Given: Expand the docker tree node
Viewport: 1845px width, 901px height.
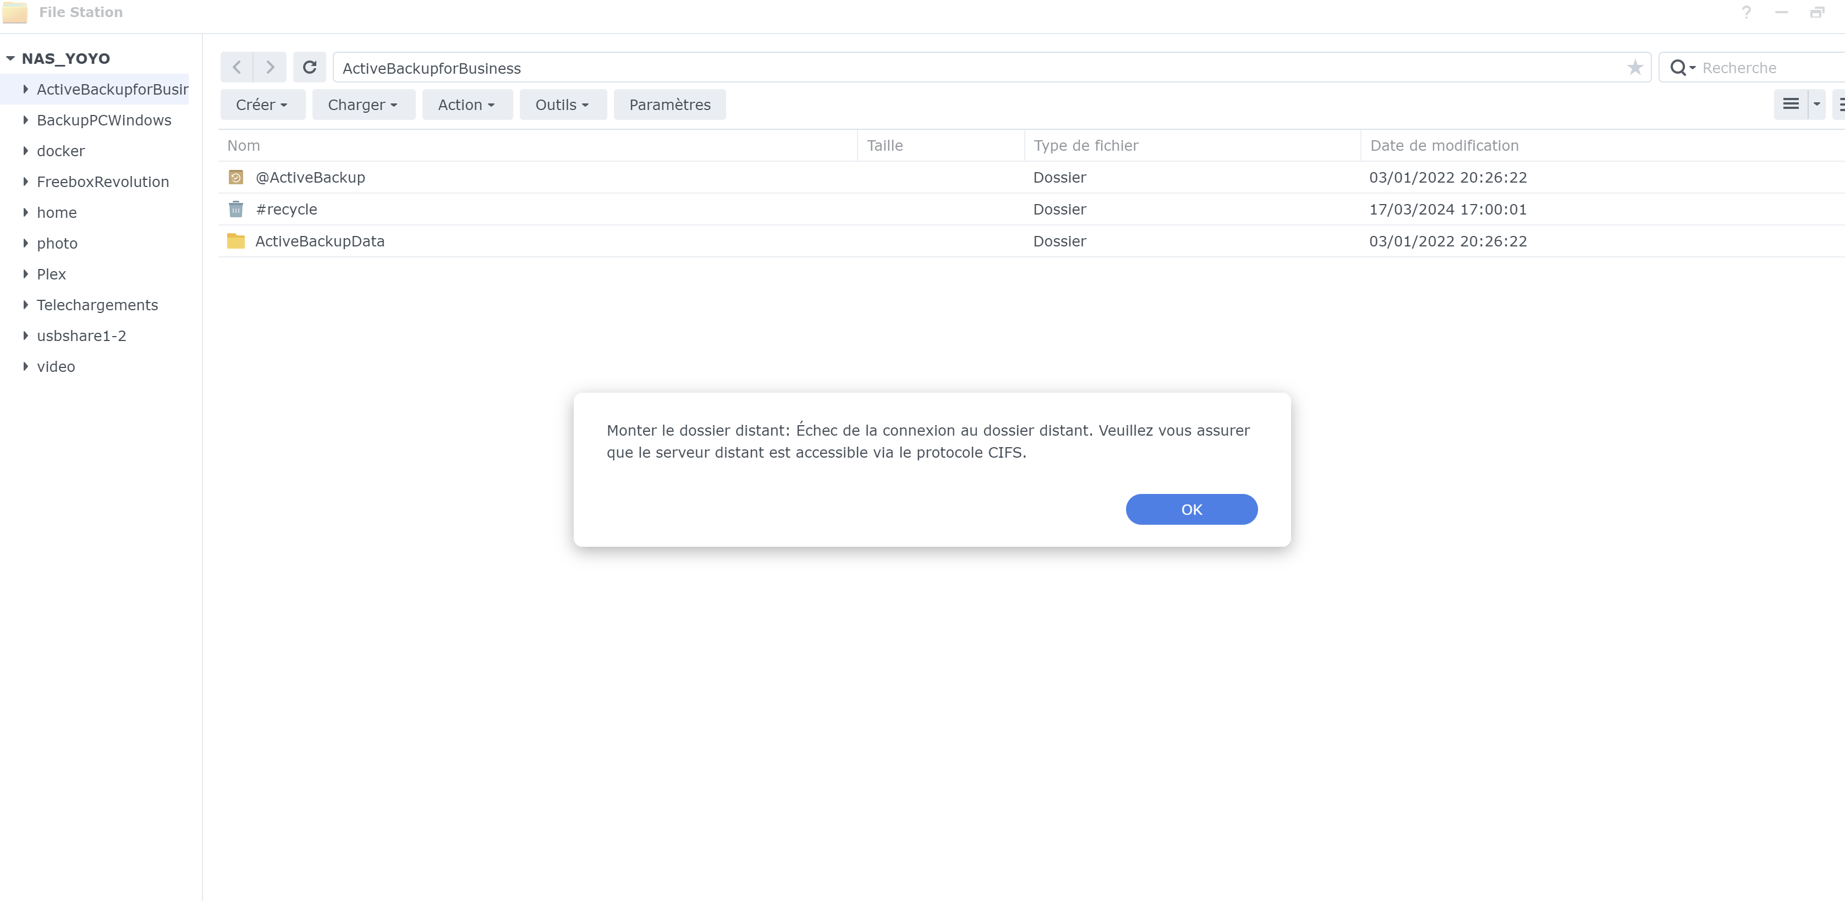Looking at the screenshot, I should (26, 150).
